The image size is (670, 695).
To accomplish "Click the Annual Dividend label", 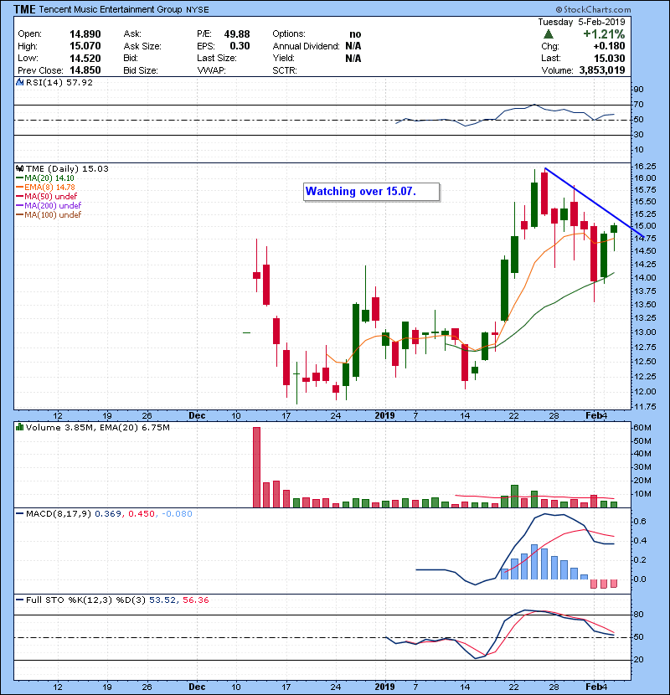I will [x=306, y=46].
